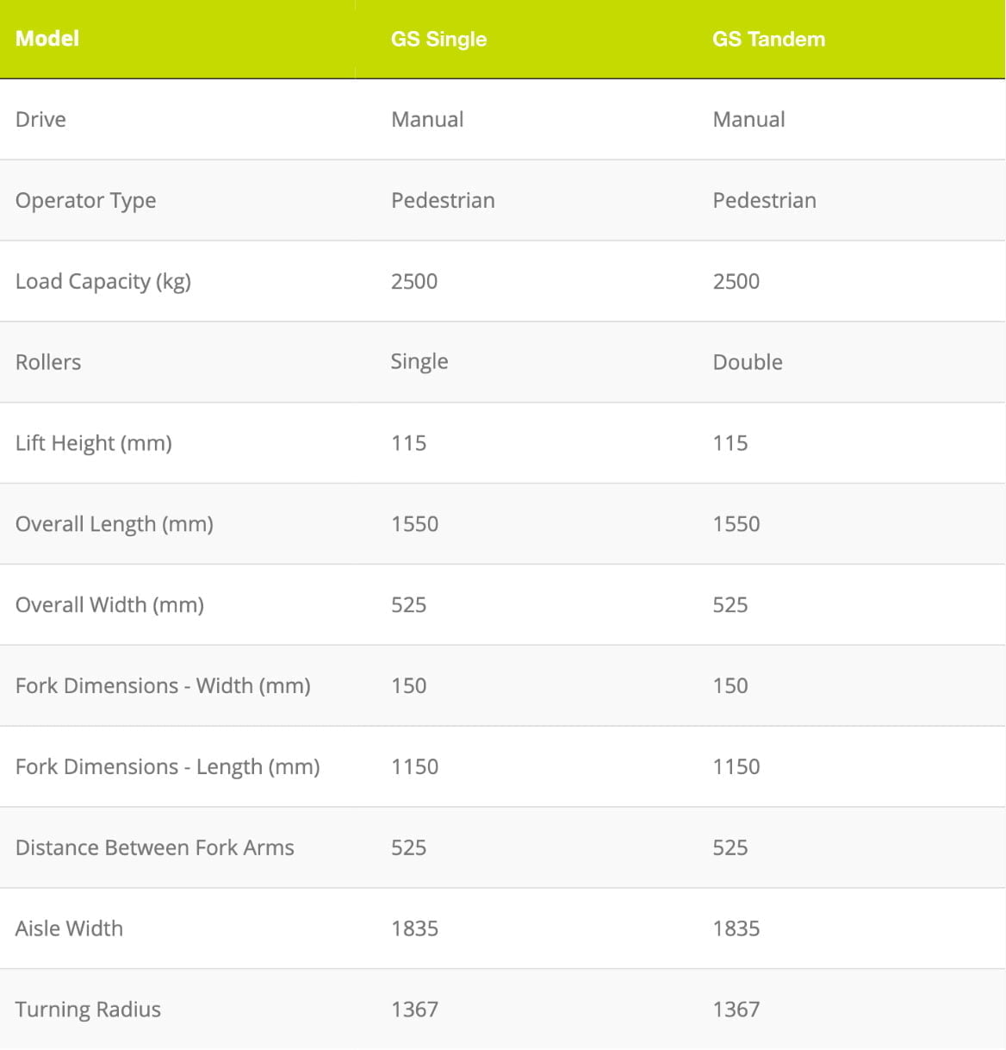Click the Overall Length (mm) label
The width and height of the screenshot is (1006, 1050).
(x=114, y=524)
